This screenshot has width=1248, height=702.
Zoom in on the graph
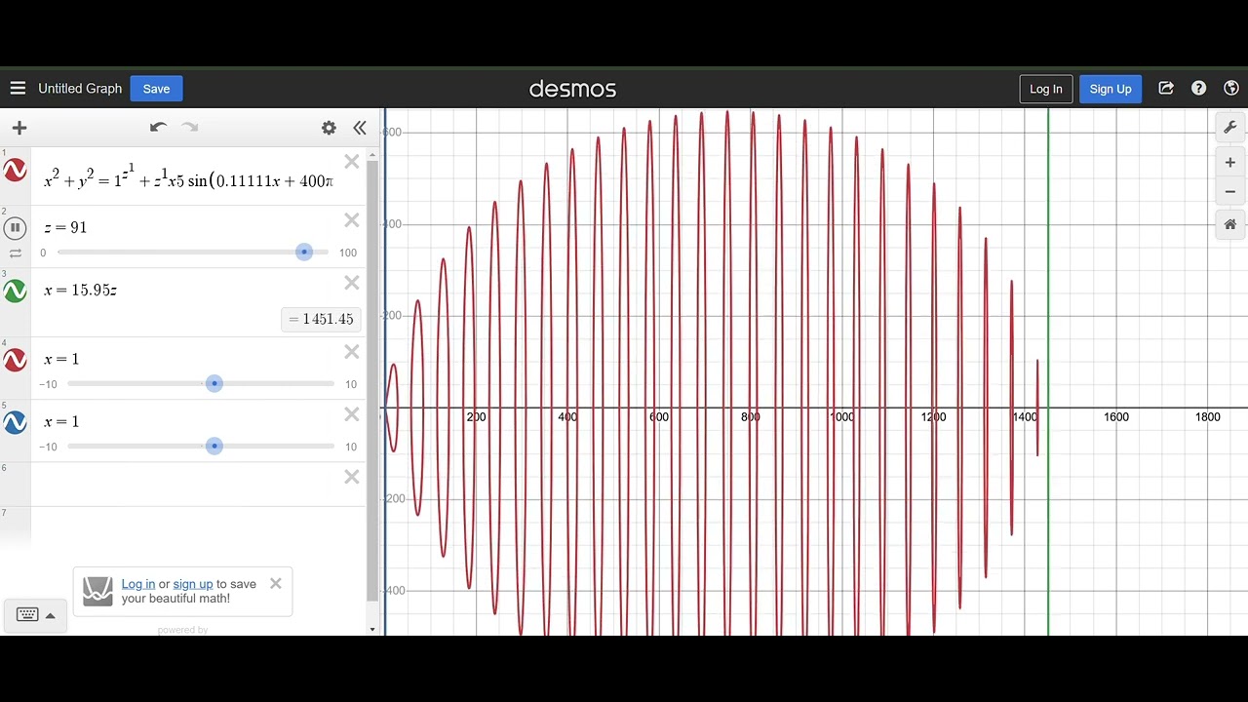(1229, 163)
